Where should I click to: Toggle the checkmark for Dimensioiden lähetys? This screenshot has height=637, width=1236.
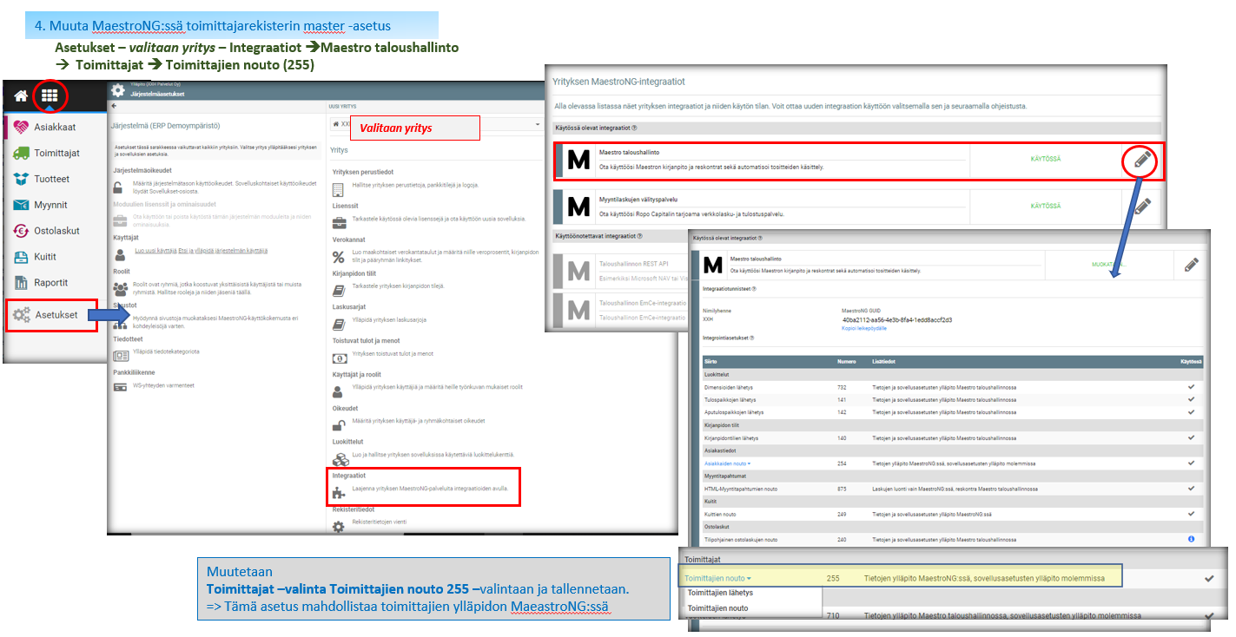pyautogui.click(x=1191, y=386)
